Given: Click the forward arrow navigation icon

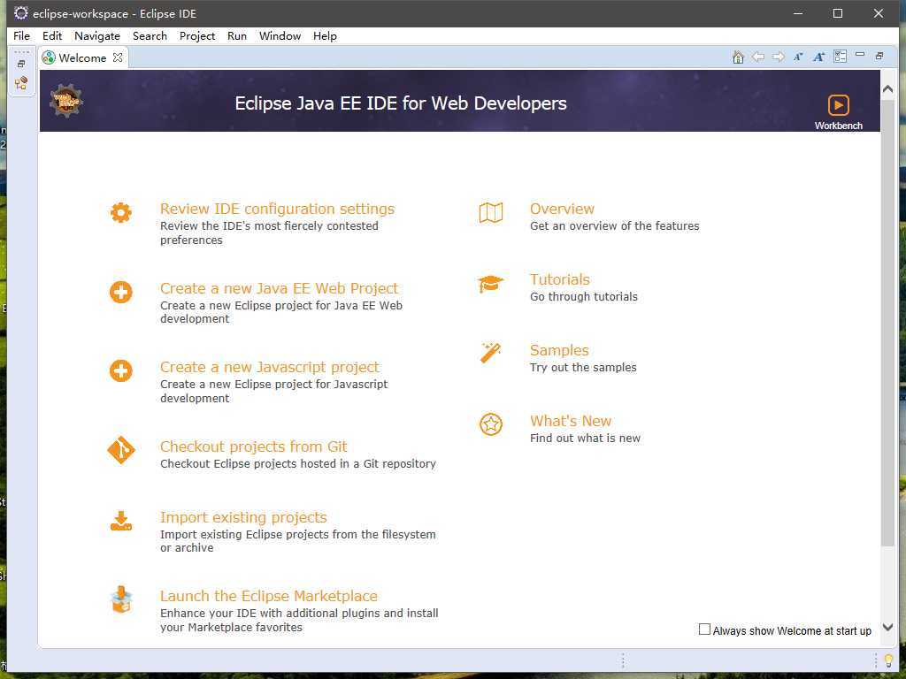Looking at the screenshot, I should click(779, 57).
